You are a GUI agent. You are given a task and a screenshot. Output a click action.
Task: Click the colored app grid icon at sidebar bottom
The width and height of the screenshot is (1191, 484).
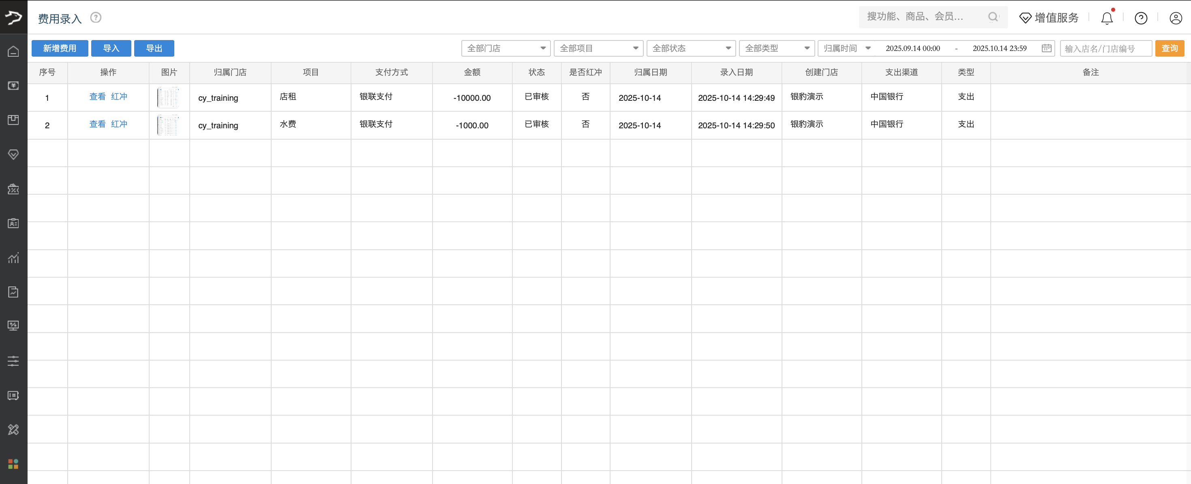(13, 464)
